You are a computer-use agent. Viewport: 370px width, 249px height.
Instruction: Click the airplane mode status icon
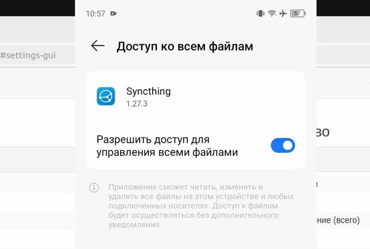(283, 14)
